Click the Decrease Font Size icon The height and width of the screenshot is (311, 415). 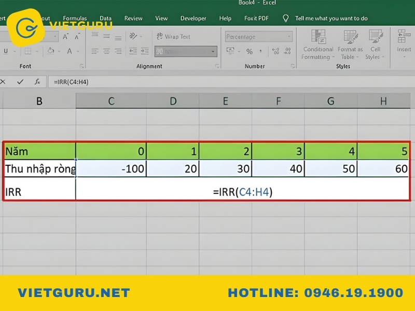(x=77, y=37)
